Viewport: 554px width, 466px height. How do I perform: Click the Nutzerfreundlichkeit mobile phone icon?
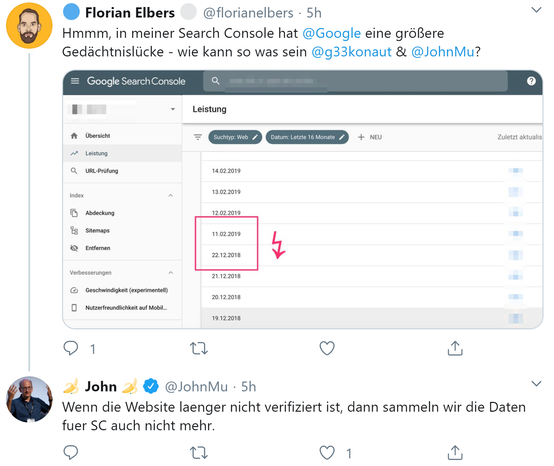coord(74,308)
